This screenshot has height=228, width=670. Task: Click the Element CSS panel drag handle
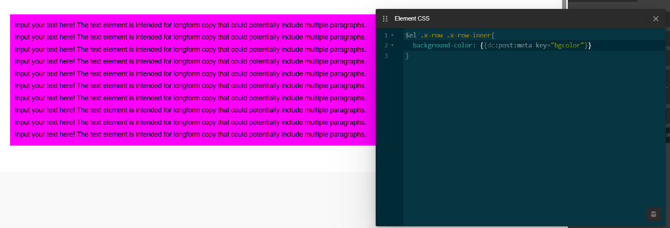(385, 18)
